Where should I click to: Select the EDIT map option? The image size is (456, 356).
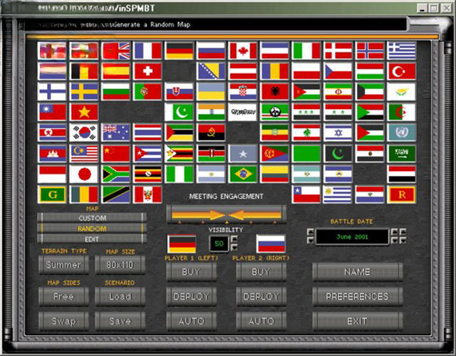click(92, 239)
